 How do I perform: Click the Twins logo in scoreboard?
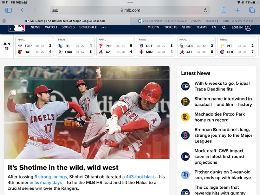[x=141, y=52]
